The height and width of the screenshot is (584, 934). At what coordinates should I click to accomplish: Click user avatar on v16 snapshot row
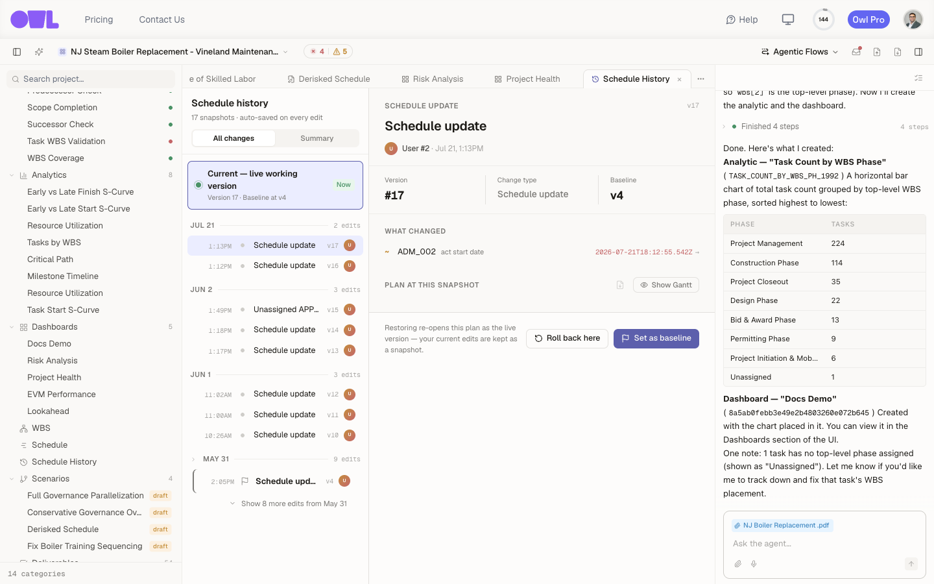[350, 265]
